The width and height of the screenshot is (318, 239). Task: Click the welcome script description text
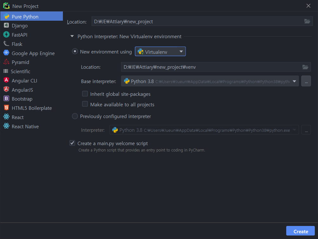pos(142,150)
